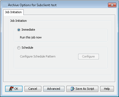
Task: Click the Job Initiation group box heading
Action: pos(18,21)
